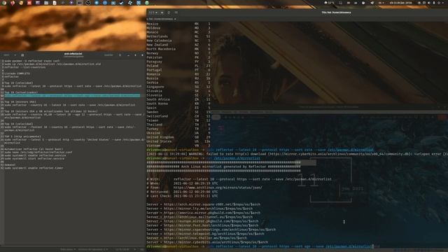Open the white checkmark app in top panel
The width and height of the screenshot is (448, 252).
point(122,3)
